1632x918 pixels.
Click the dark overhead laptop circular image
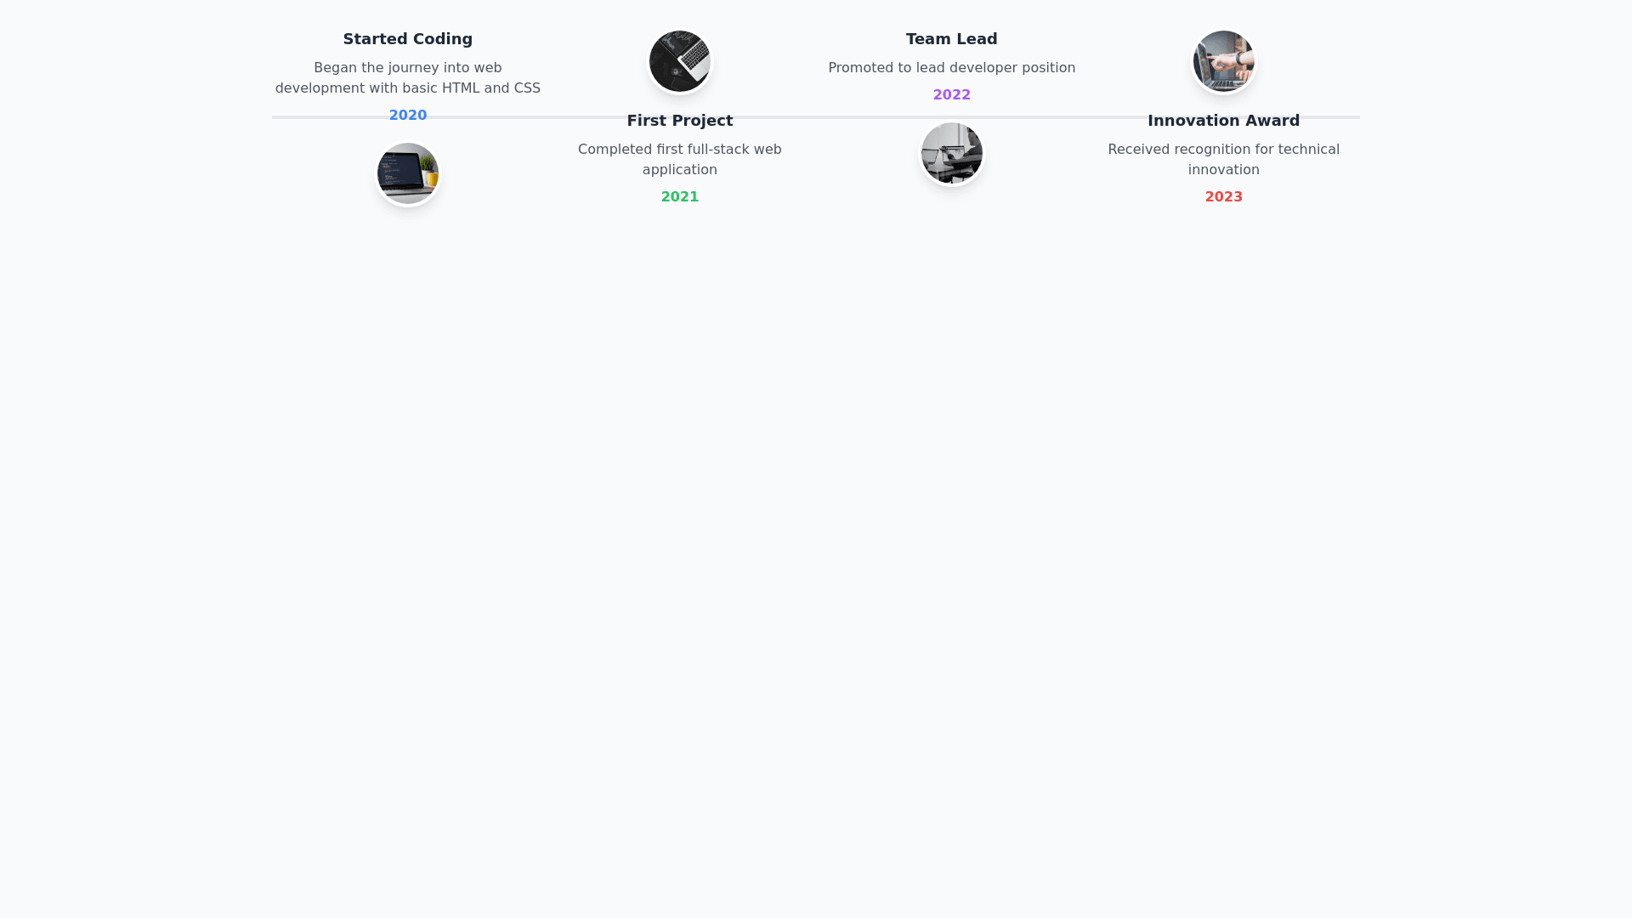[680, 61]
